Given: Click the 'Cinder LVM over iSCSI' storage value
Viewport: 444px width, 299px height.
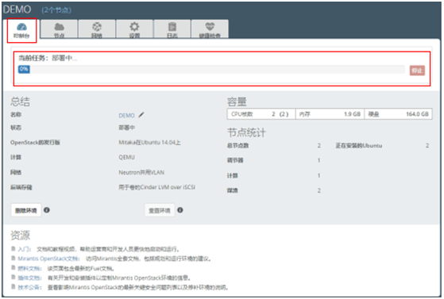Looking at the screenshot, I should (x=157, y=187).
